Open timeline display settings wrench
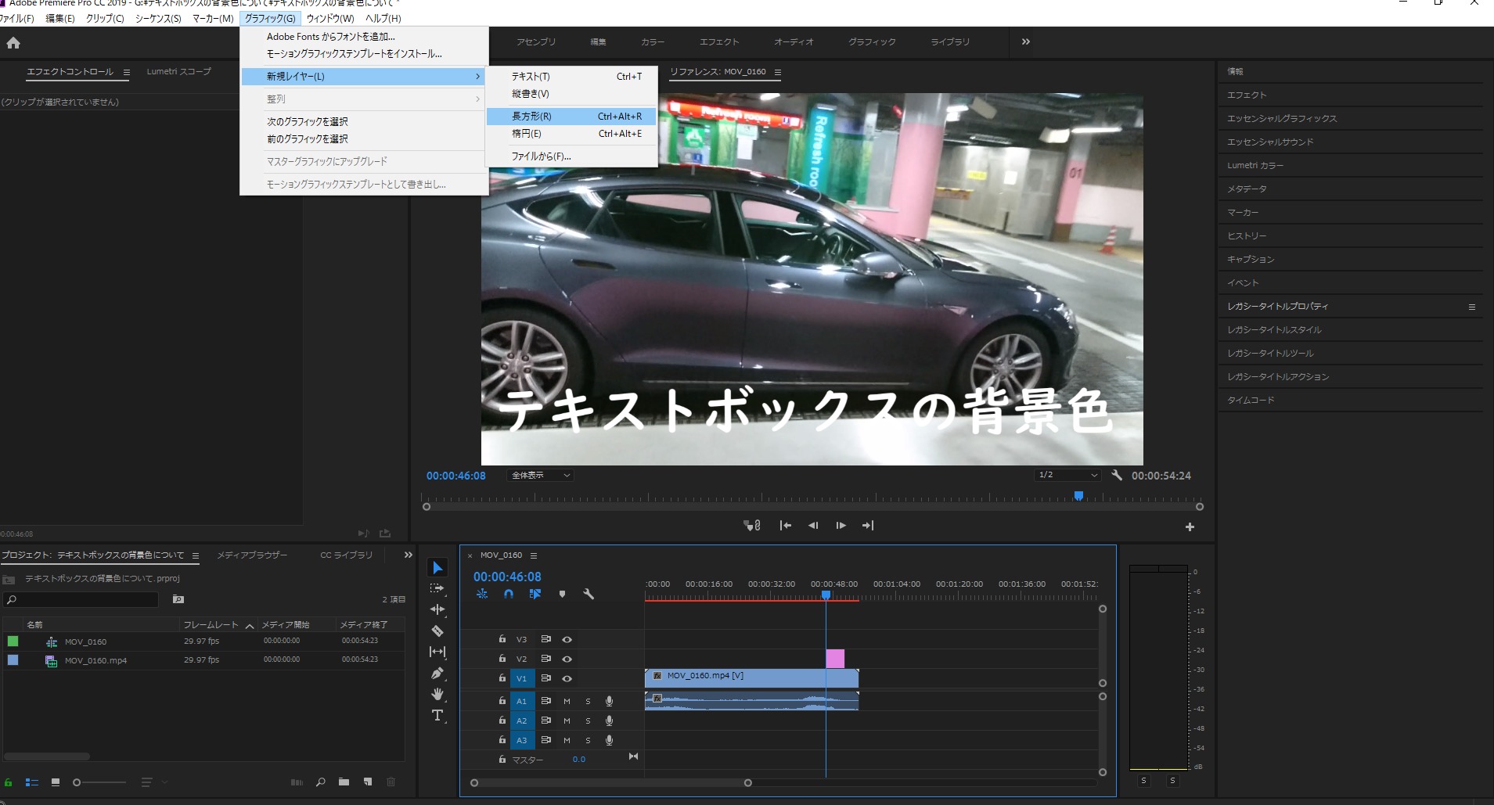Screen dimensions: 1494x805 tap(589, 595)
